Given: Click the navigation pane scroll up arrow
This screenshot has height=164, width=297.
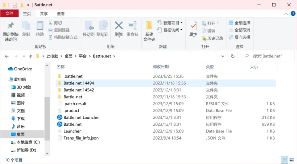Looking at the screenshot, I should (47, 65).
